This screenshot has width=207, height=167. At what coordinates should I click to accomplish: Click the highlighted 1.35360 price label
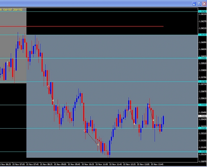[x=202, y=128]
